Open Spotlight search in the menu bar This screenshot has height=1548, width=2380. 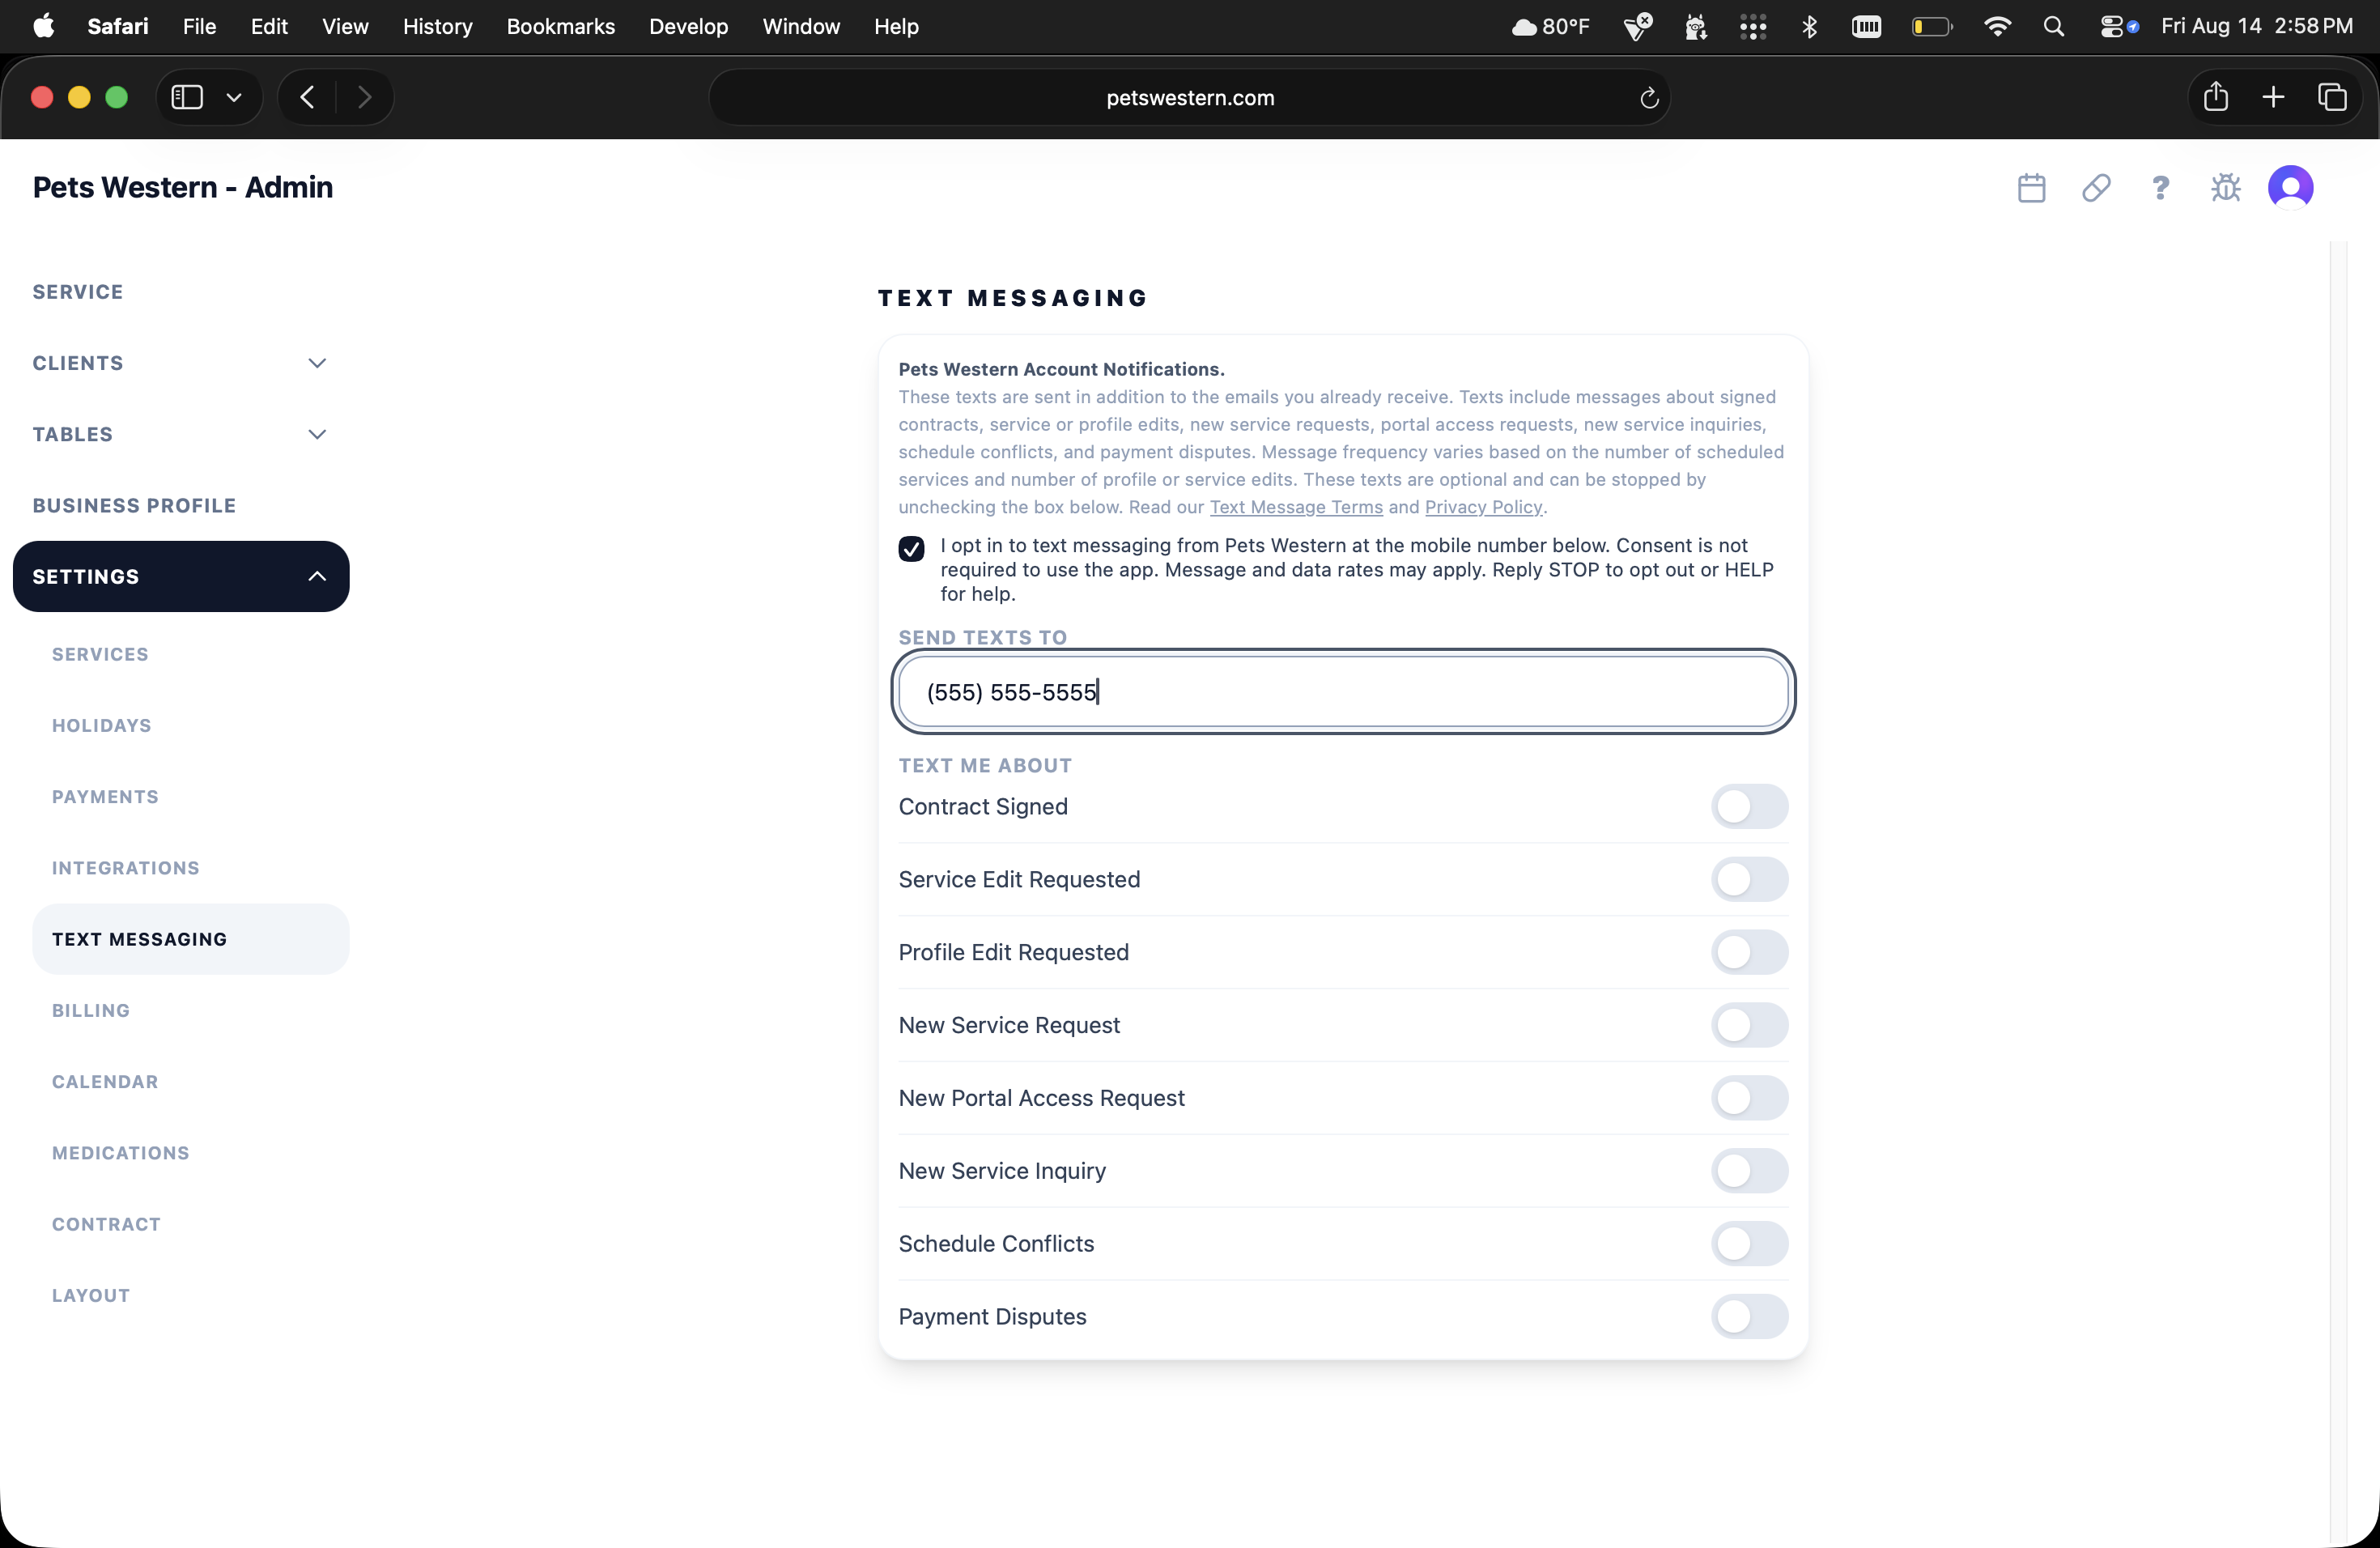point(2053,26)
